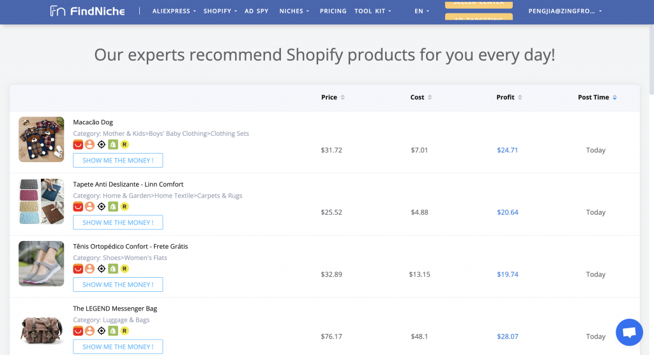Image resolution: width=654 pixels, height=355 pixels.
Task: Click the $28.07 profit value
Action: click(508, 337)
